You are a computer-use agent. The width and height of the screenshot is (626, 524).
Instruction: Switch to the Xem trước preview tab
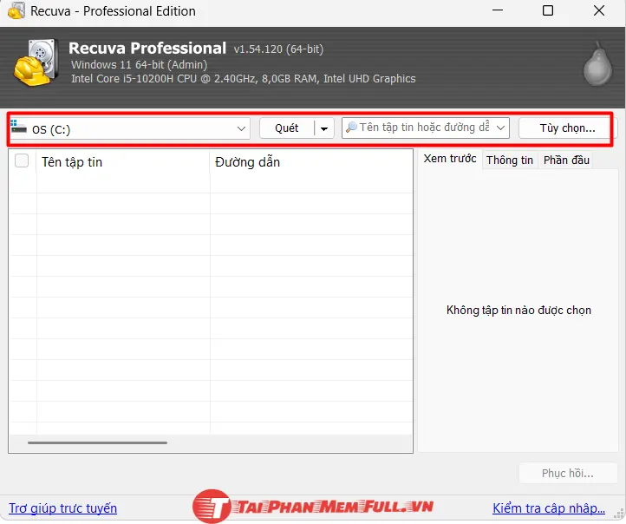[449, 159]
